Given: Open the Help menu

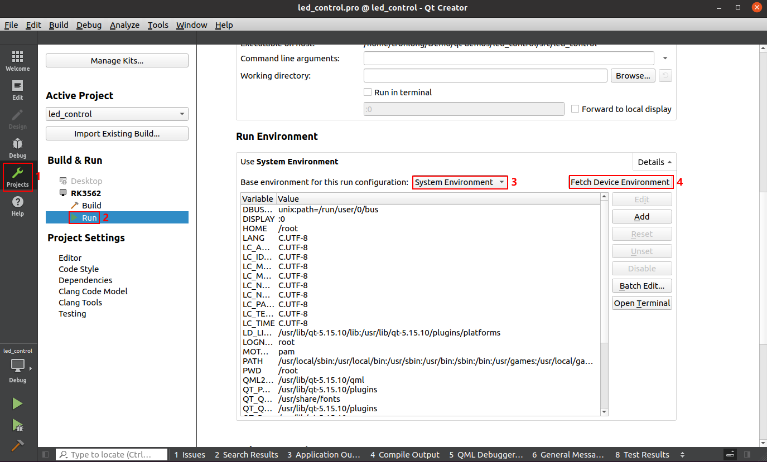Looking at the screenshot, I should point(224,25).
